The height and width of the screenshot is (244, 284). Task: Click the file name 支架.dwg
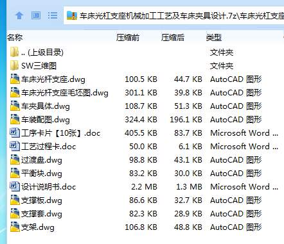(38, 227)
